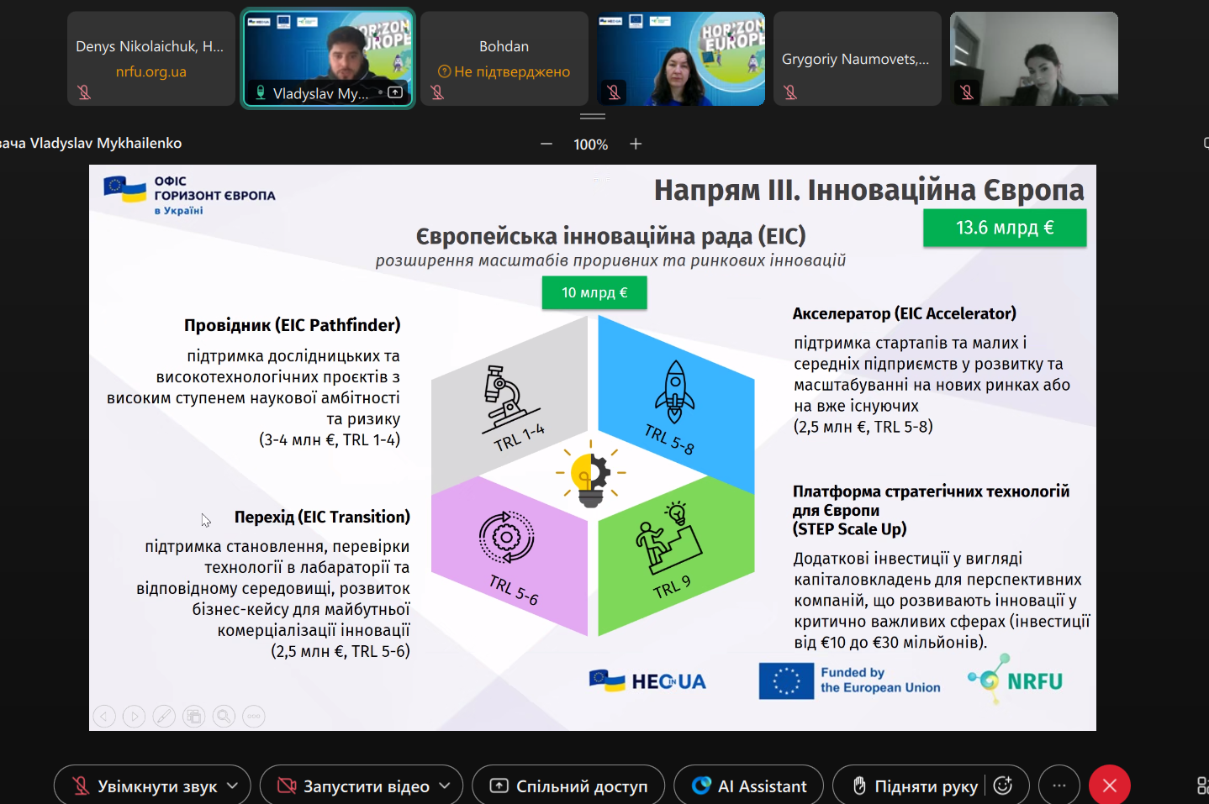Select Bohdan's participant tile

point(504,59)
